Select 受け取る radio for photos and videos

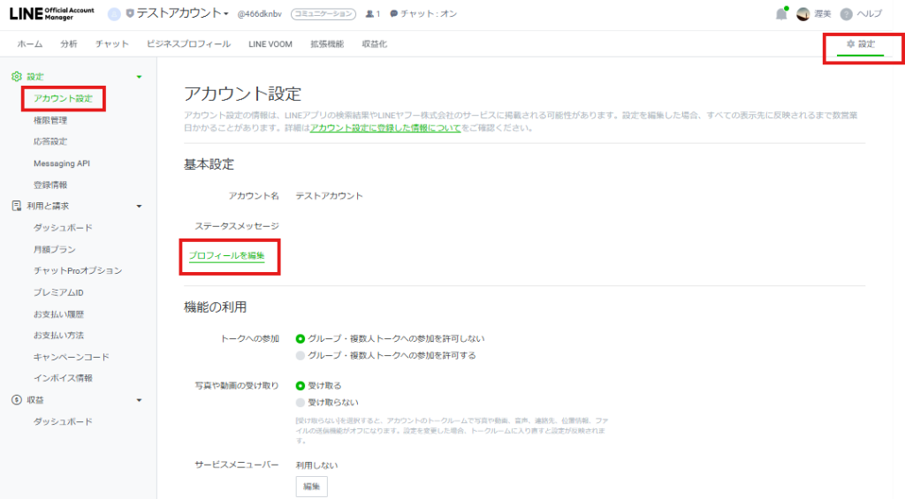300,385
